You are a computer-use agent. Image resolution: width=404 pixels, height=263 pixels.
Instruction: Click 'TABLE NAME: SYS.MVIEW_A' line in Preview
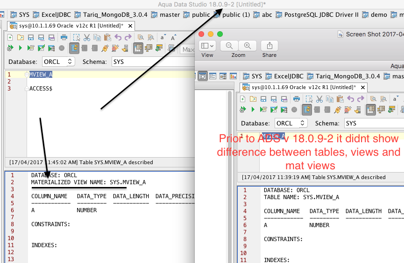tap(301, 197)
